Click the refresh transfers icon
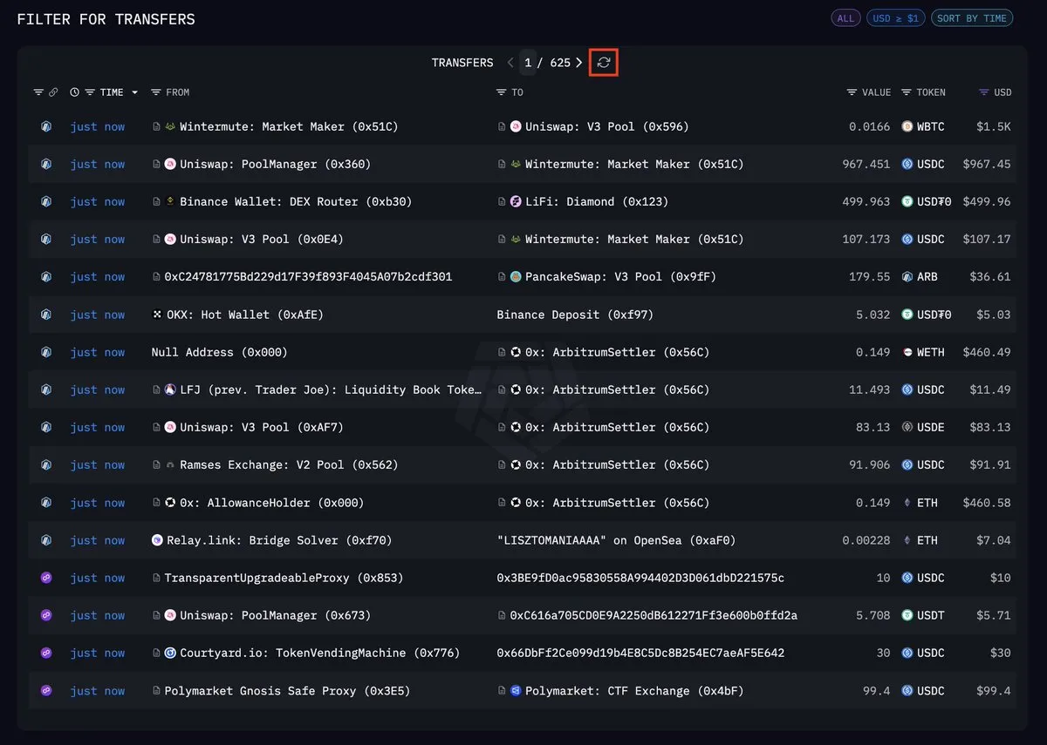The width and height of the screenshot is (1047, 745). [604, 63]
